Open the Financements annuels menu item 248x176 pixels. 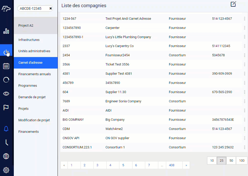[x=35, y=74]
